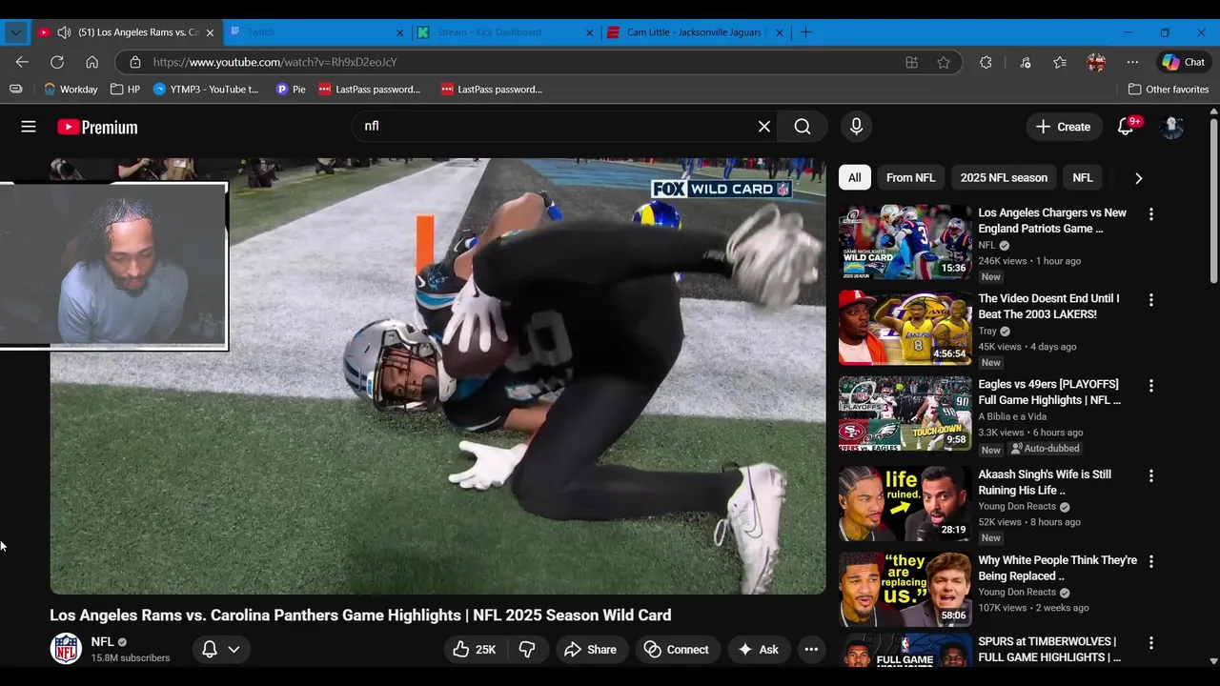Open options for Chargers vs Patriots video
1220x686 pixels.
[1150, 214]
